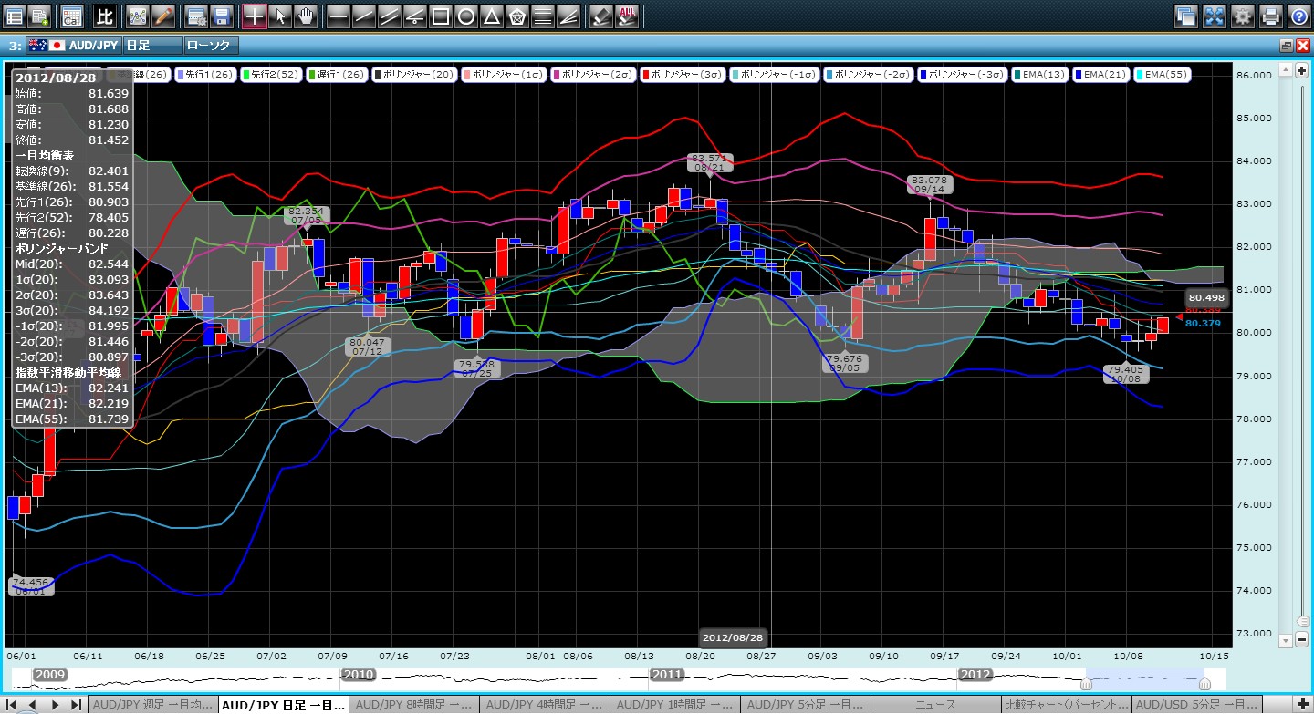Choose the rectangle drawing tool
The height and width of the screenshot is (714, 1314).
[x=440, y=16]
